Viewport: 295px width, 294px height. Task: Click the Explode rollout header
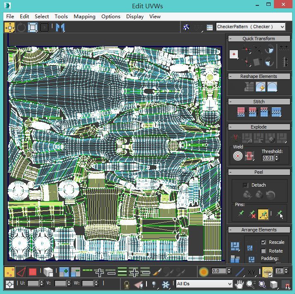pyautogui.click(x=259, y=127)
